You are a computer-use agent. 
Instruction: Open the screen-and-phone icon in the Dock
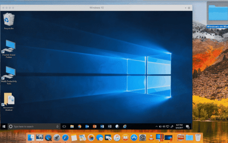(x=108, y=138)
